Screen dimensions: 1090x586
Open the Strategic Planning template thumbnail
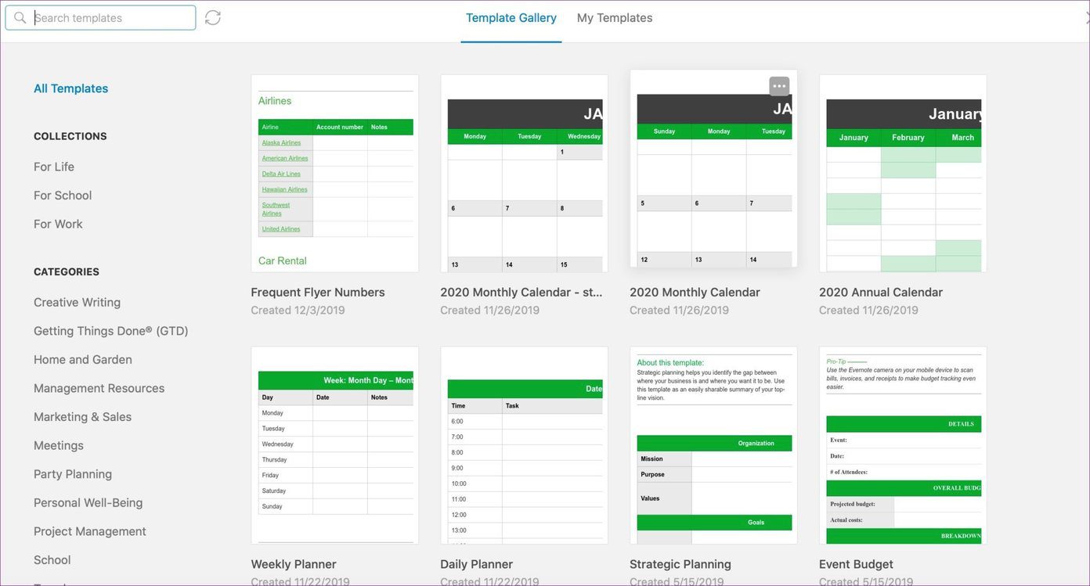coord(714,446)
